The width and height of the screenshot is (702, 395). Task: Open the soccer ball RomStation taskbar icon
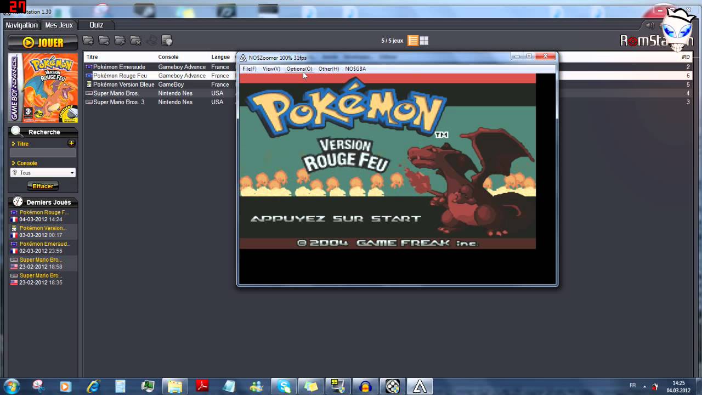pos(393,386)
